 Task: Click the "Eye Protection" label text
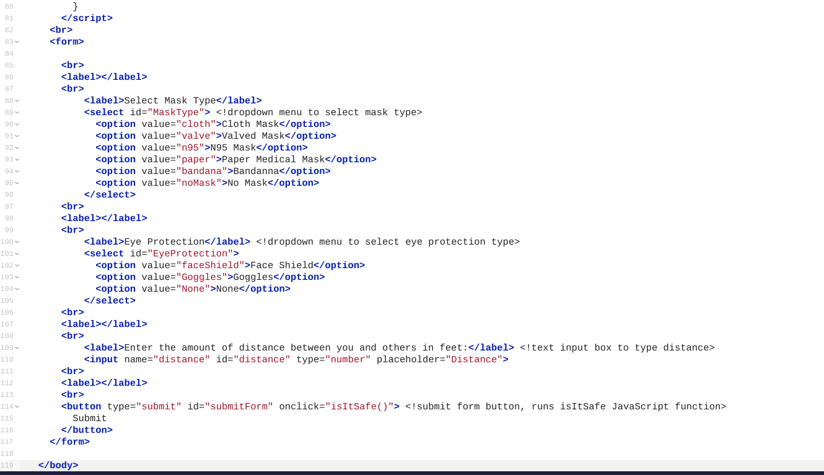pyautogui.click(x=164, y=242)
